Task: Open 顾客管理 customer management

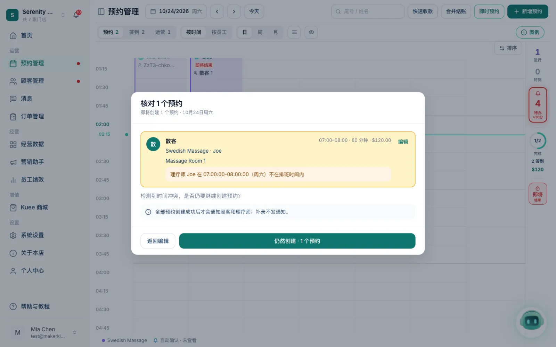Action: tap(44, 81)
